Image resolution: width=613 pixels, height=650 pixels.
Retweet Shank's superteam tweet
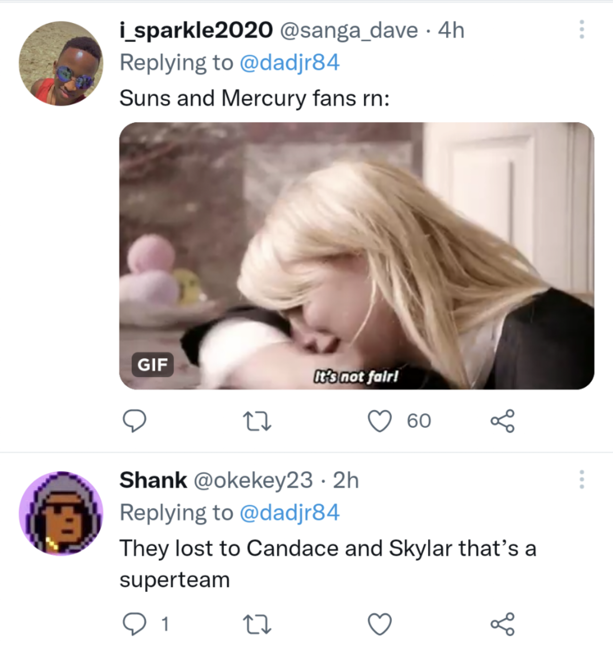tap(257, 624)
